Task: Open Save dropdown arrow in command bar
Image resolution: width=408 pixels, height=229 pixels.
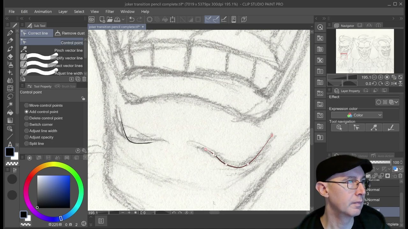Action: pyautogui.click(x=123, y=19)
